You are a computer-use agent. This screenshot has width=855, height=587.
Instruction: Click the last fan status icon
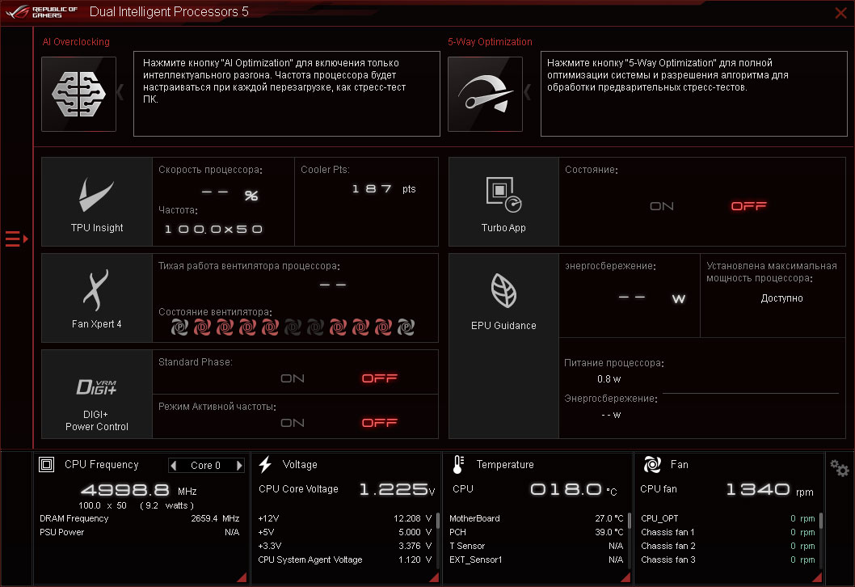coord(406,327)
